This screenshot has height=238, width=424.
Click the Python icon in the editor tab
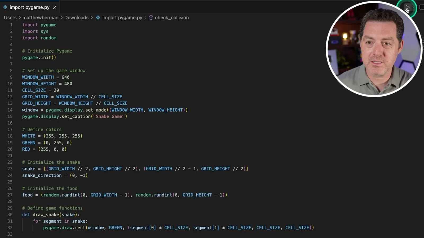click(x=5, y=7)
